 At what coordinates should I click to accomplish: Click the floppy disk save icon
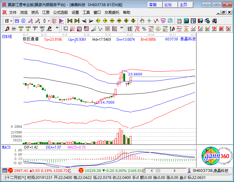200,21
